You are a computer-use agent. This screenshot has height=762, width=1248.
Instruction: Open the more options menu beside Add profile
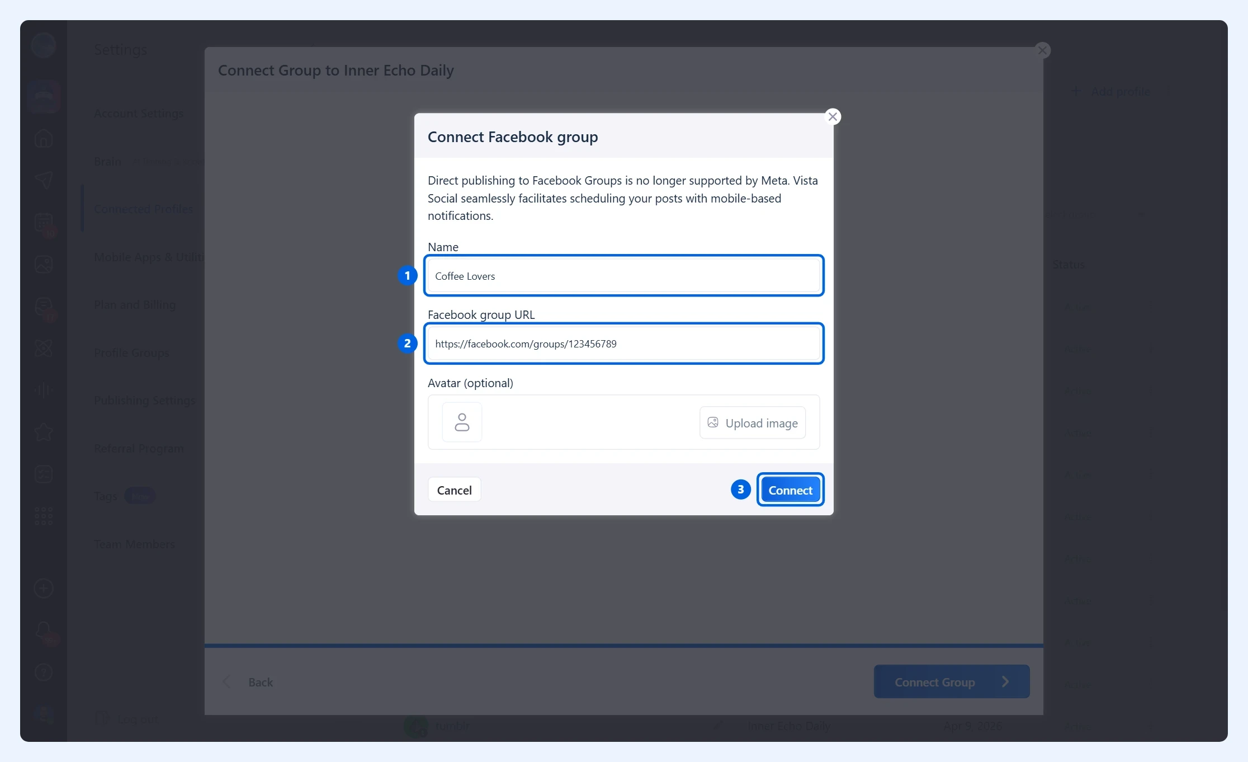1169,91
